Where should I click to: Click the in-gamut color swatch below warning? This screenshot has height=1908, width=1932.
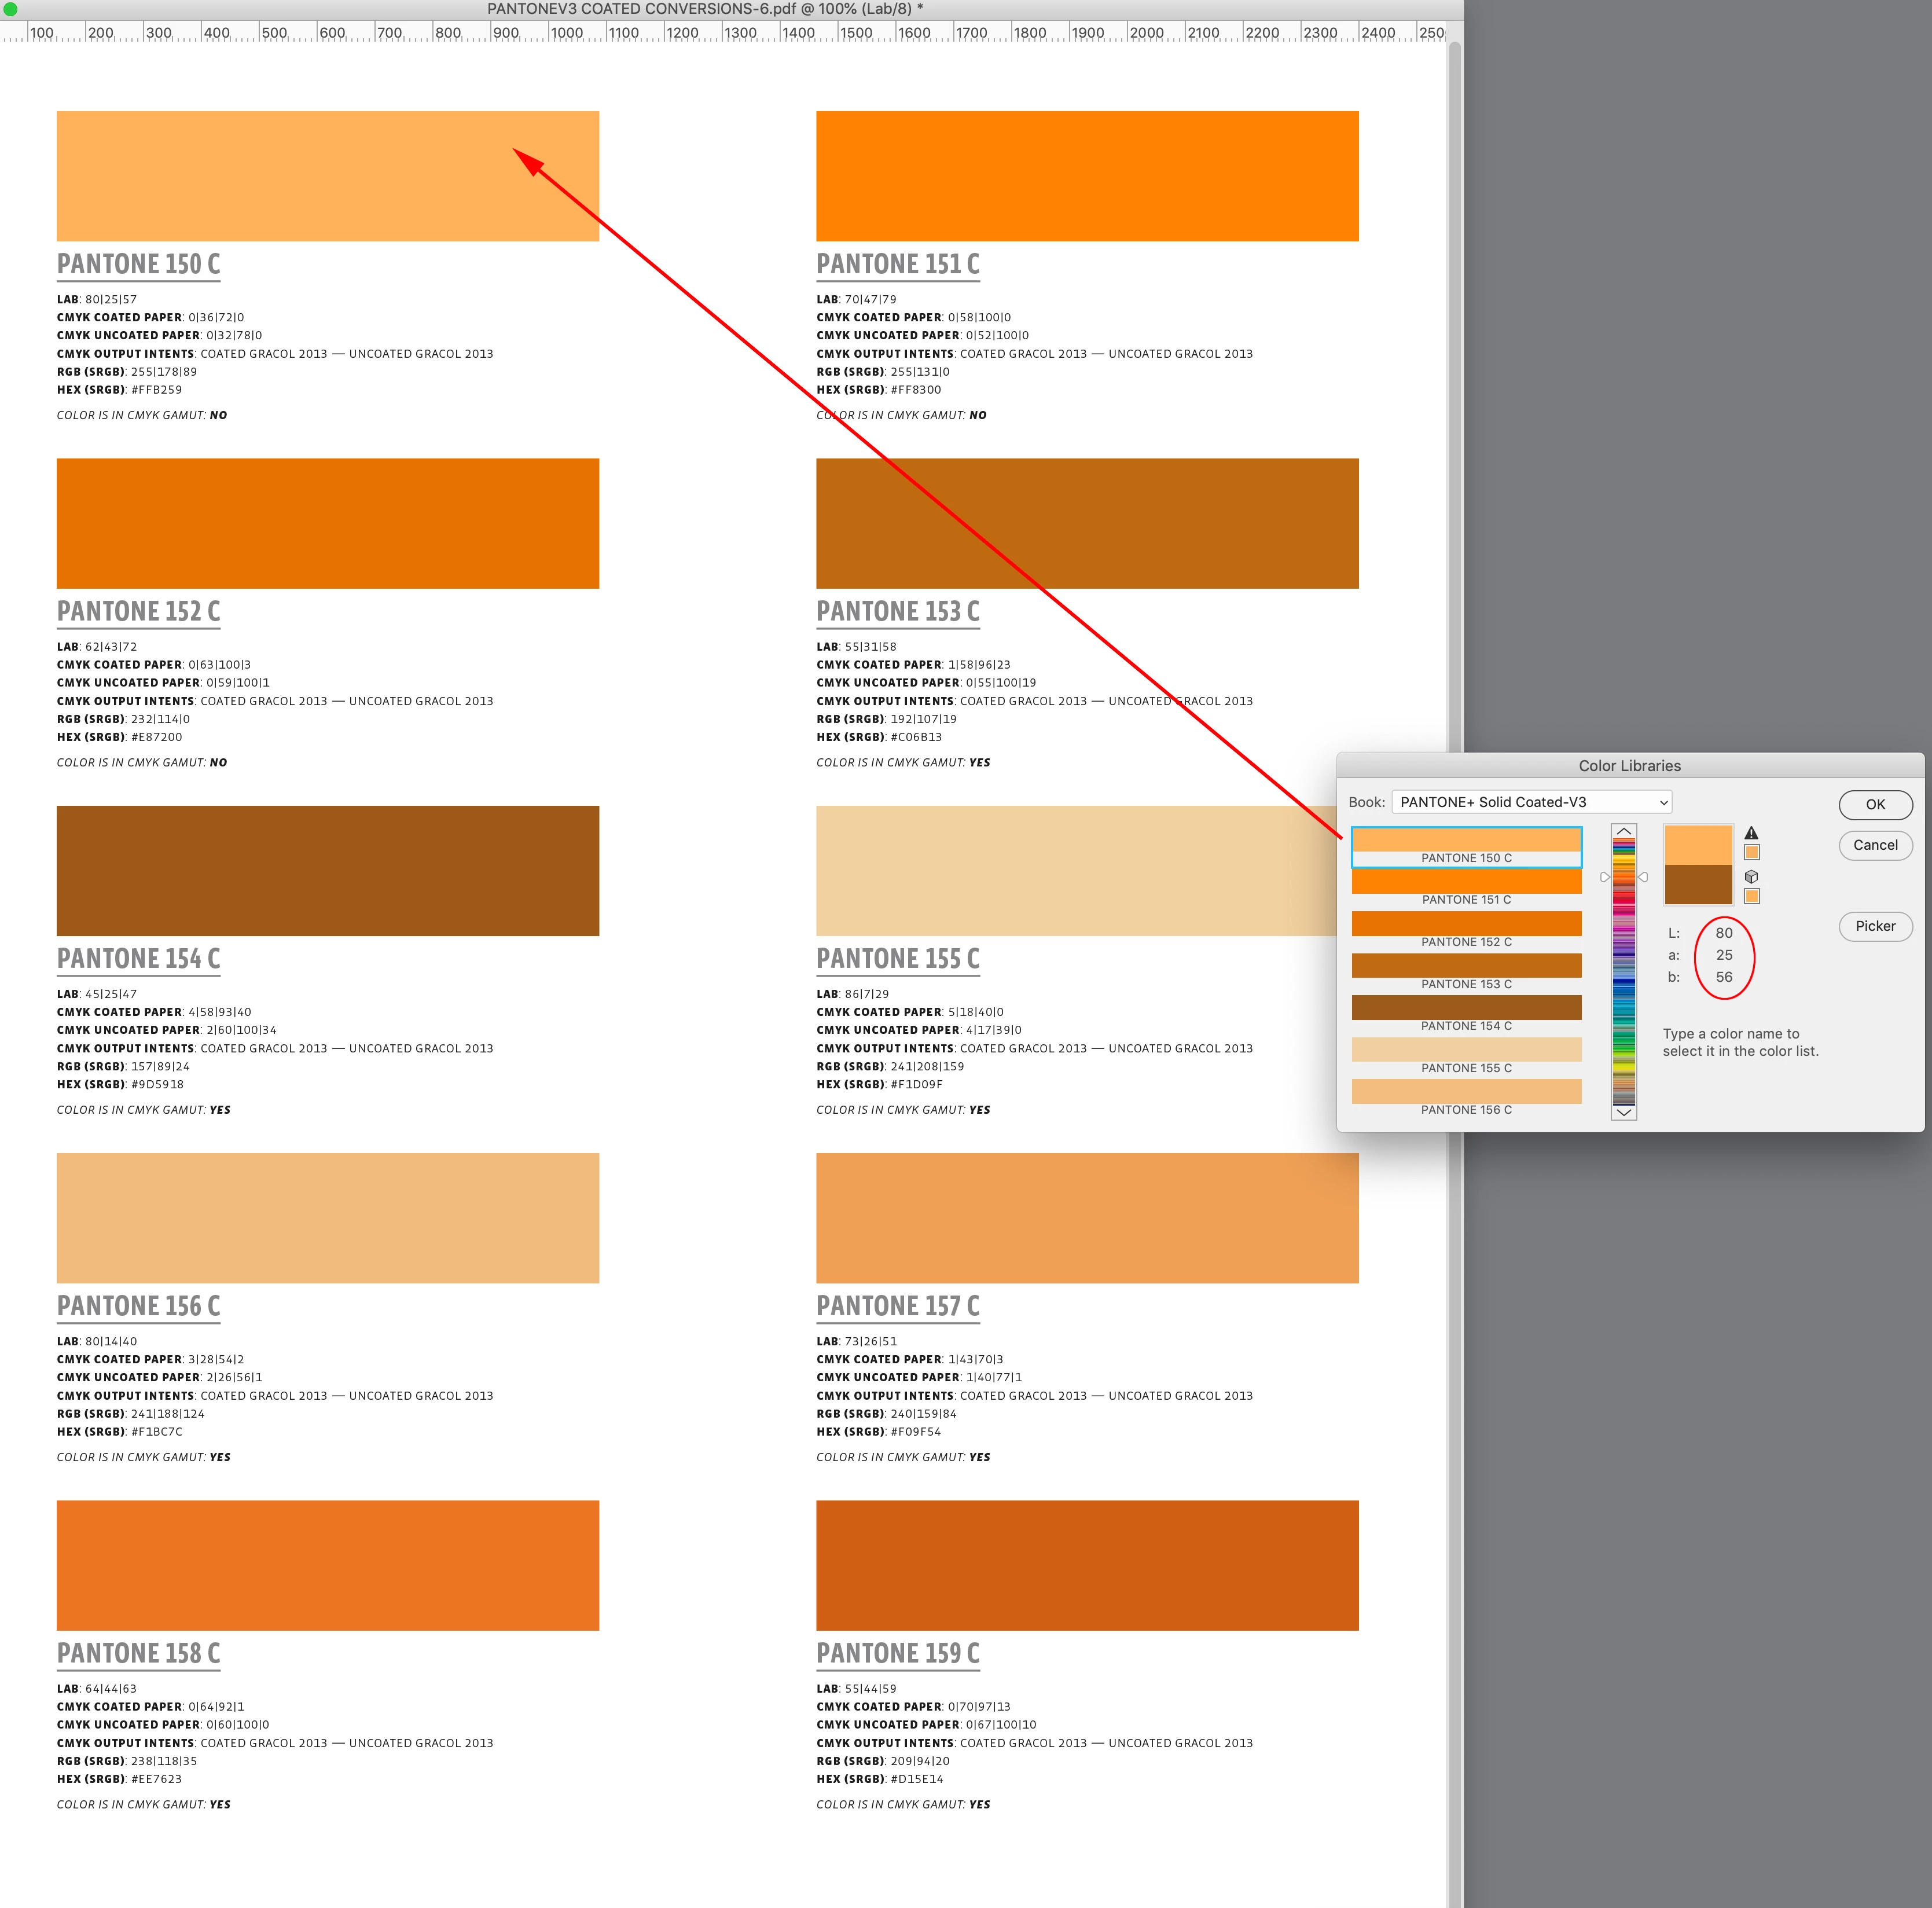(x=1751, y=853)
